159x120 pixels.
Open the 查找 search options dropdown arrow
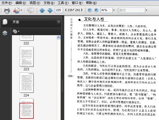tap(146, 10)
